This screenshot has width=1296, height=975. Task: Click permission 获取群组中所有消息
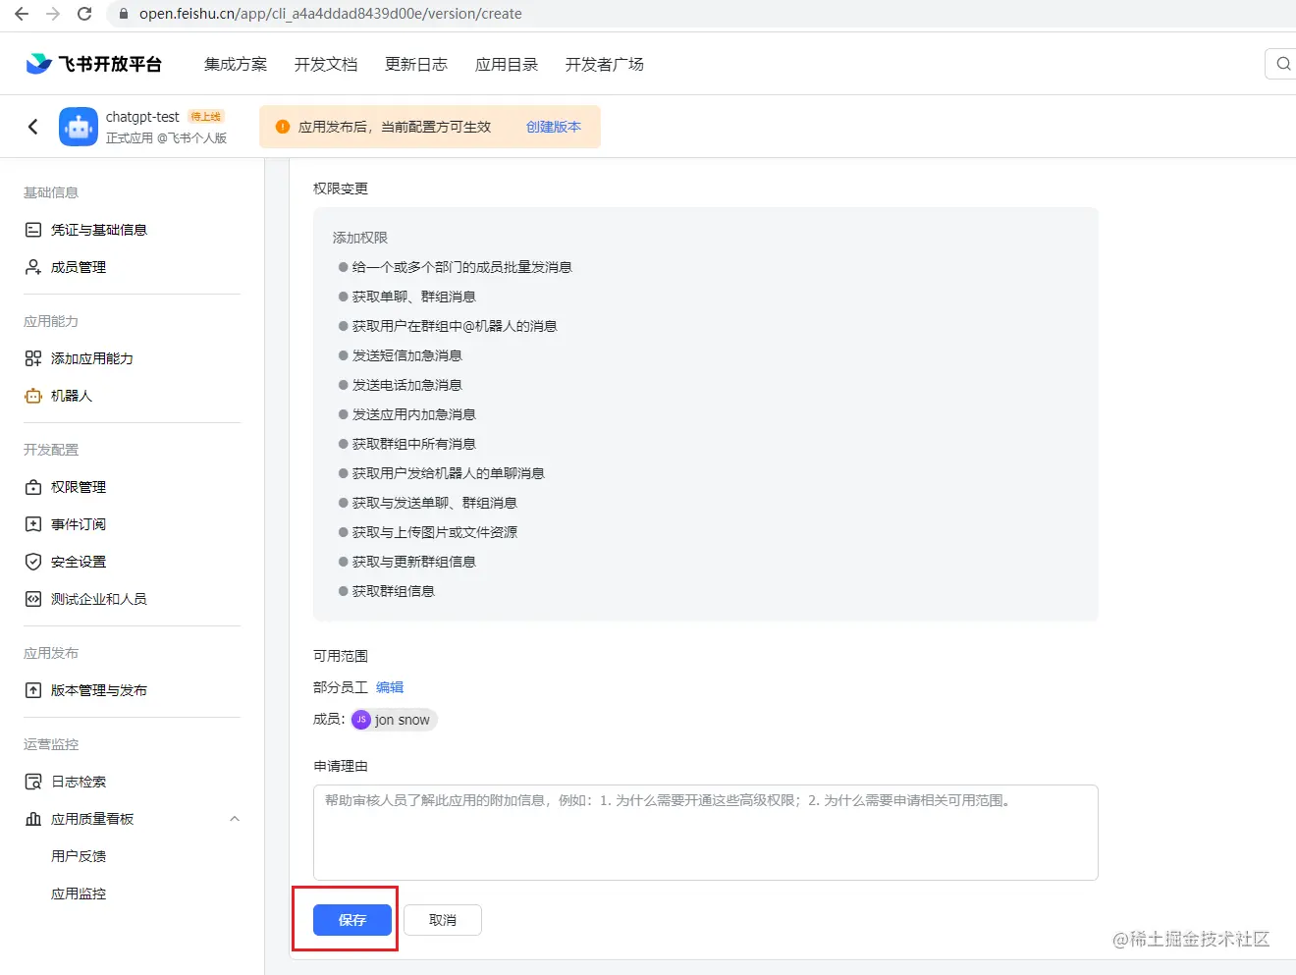click(x=413, y=444)
